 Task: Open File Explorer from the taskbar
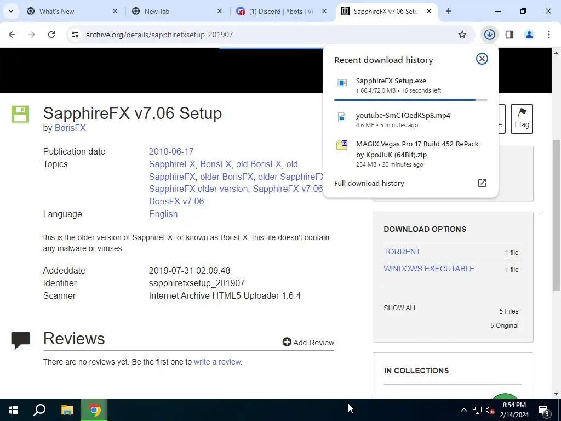pyautogui.click(x=67, y=410)
